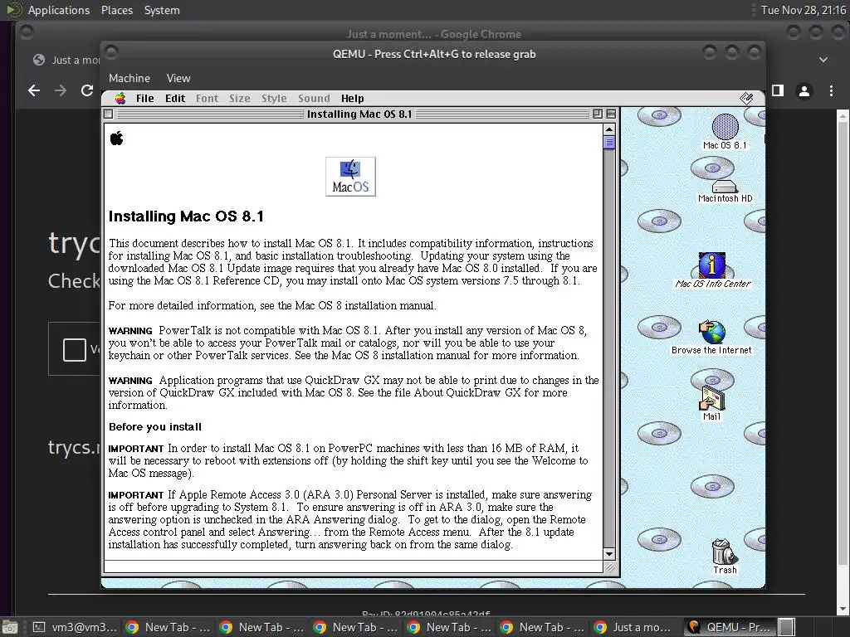Click Chrome forward arrow button

pos(61,90)
